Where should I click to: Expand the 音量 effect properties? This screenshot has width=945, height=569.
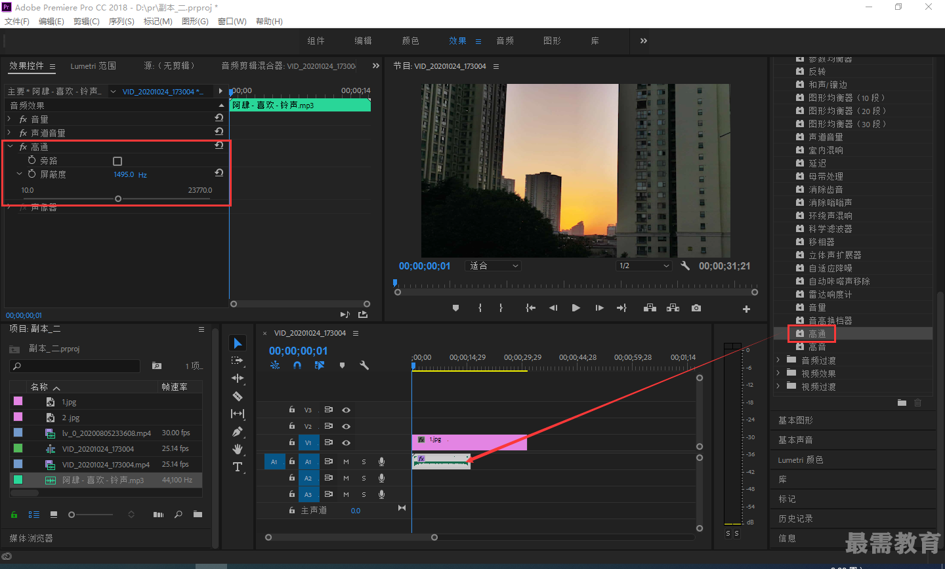click(9, 119)
